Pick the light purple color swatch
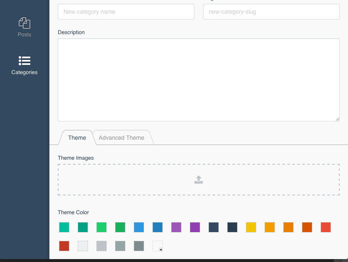The width and height of the screenshot is (348, 262). coord(176,227)
